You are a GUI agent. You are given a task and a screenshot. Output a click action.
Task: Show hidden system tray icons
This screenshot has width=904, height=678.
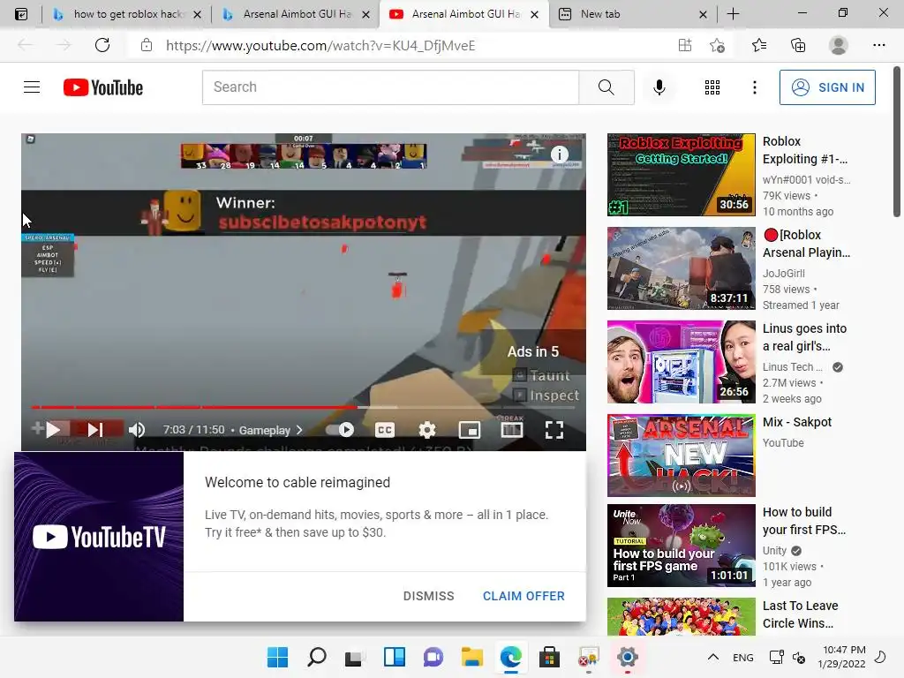(712, 657)
